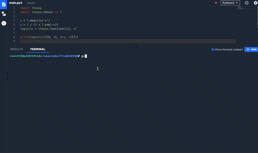Click terminal path /usercode/FILESYSTEM
Image resolution: width=258 pixels, height=153 pixels.
point(60,56)
